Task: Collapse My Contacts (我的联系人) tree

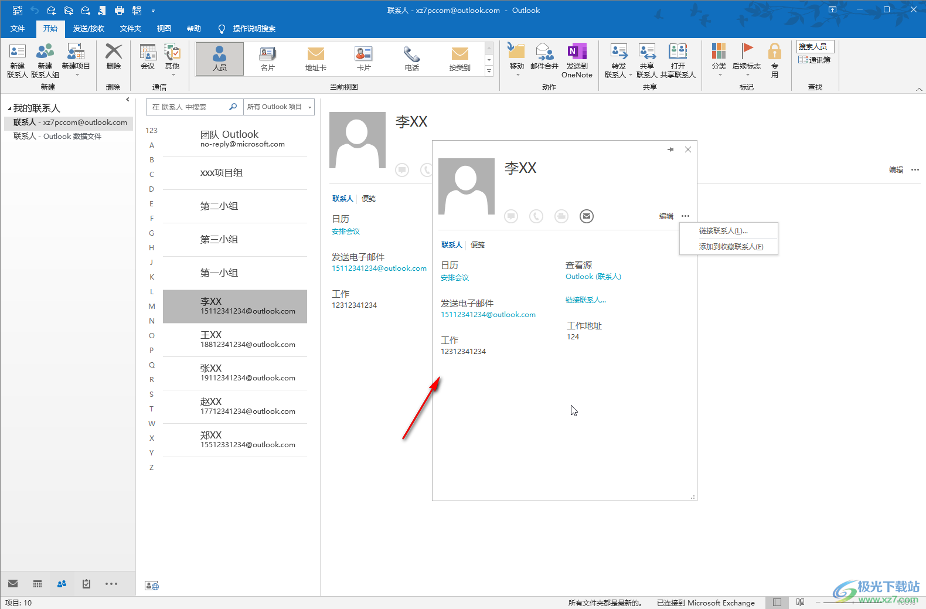Action: coord(9,108)
